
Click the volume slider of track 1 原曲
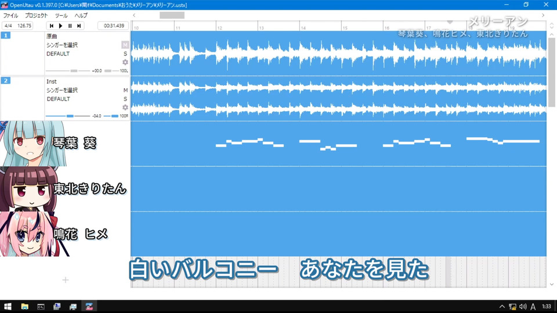(68, 71)
